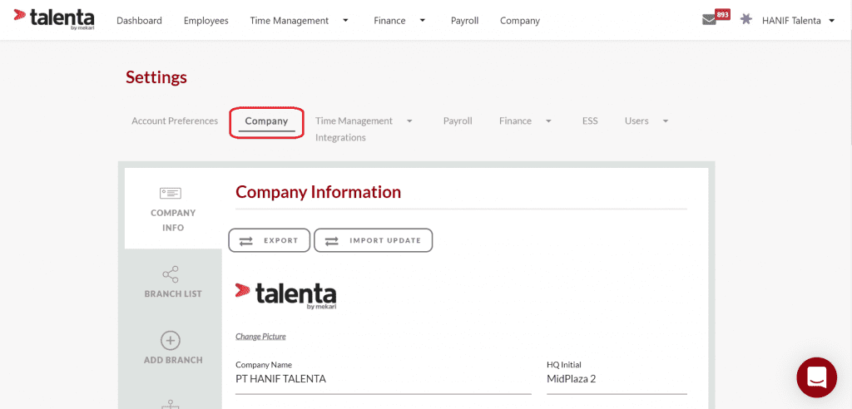Click the Talenta logo in header
The image size is (852, 409).
pyautogui.click(x=54, y=19)
